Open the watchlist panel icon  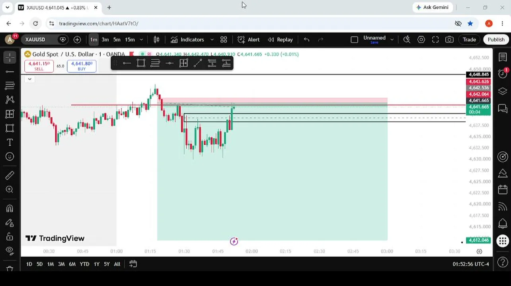tap(503, 58)
